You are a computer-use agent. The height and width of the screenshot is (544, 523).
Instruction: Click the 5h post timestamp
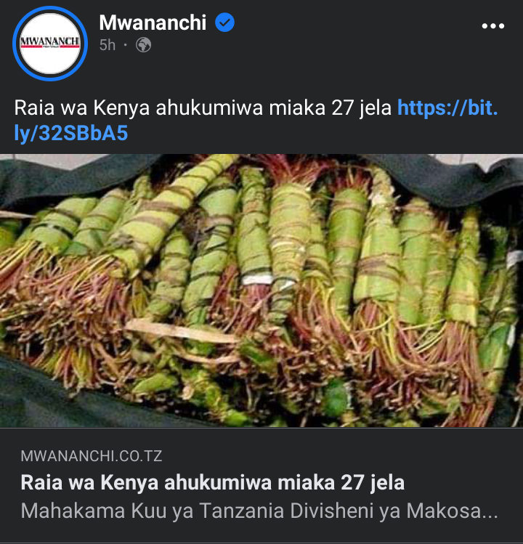pyautogui.click(x=108, y=45)
